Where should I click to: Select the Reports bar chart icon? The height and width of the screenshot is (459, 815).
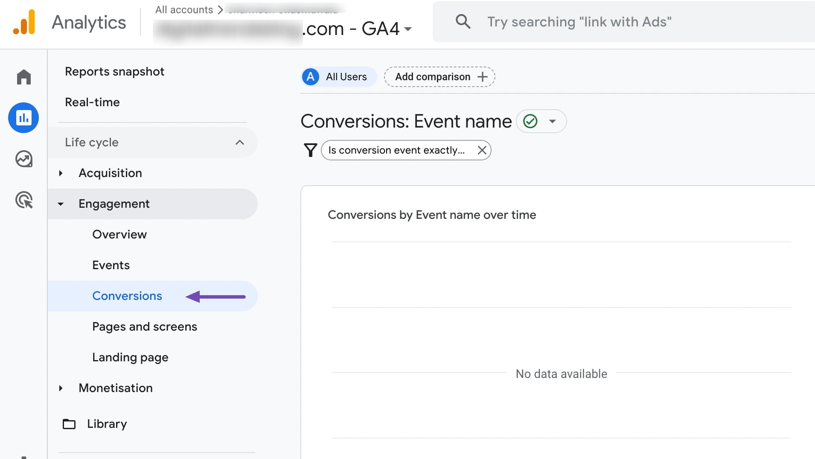[23, 118]
